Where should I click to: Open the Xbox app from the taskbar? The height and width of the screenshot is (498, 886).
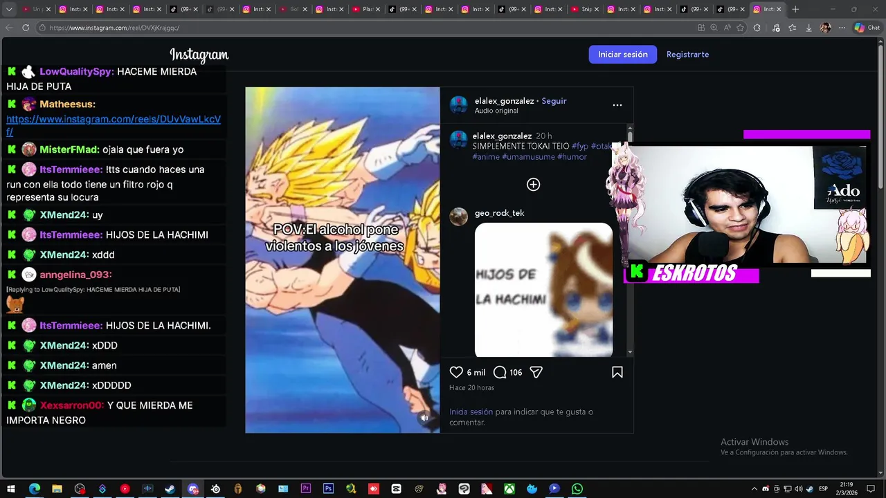509,488
